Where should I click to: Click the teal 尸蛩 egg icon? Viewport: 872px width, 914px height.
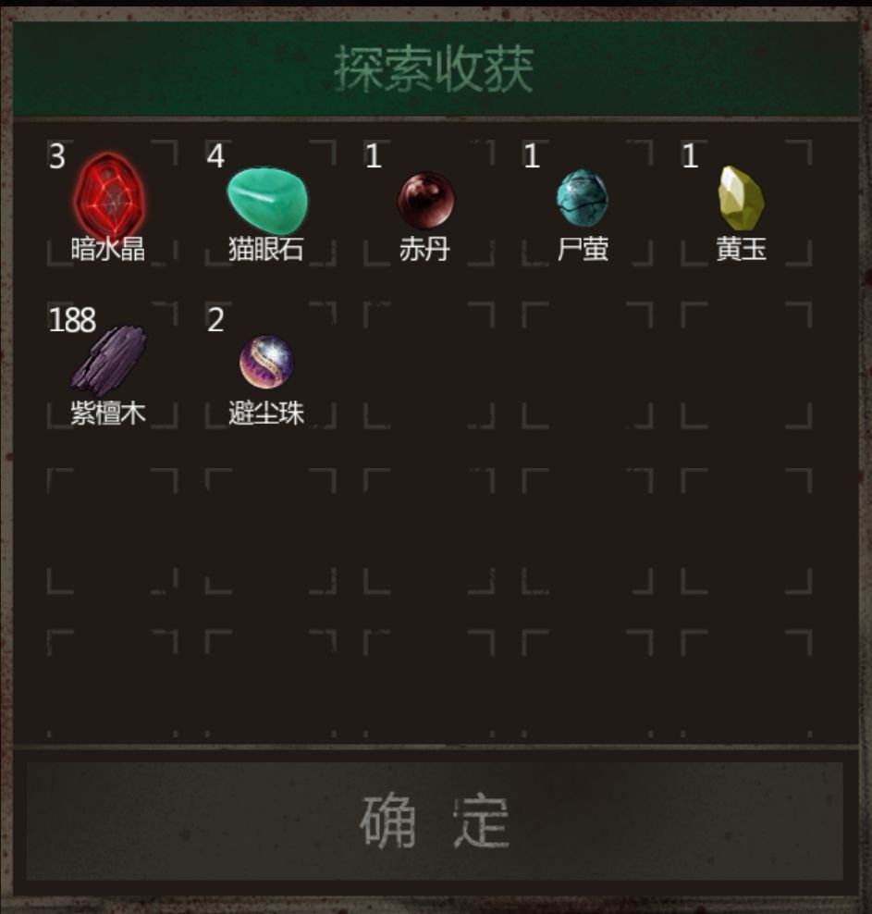pos(583,198)
